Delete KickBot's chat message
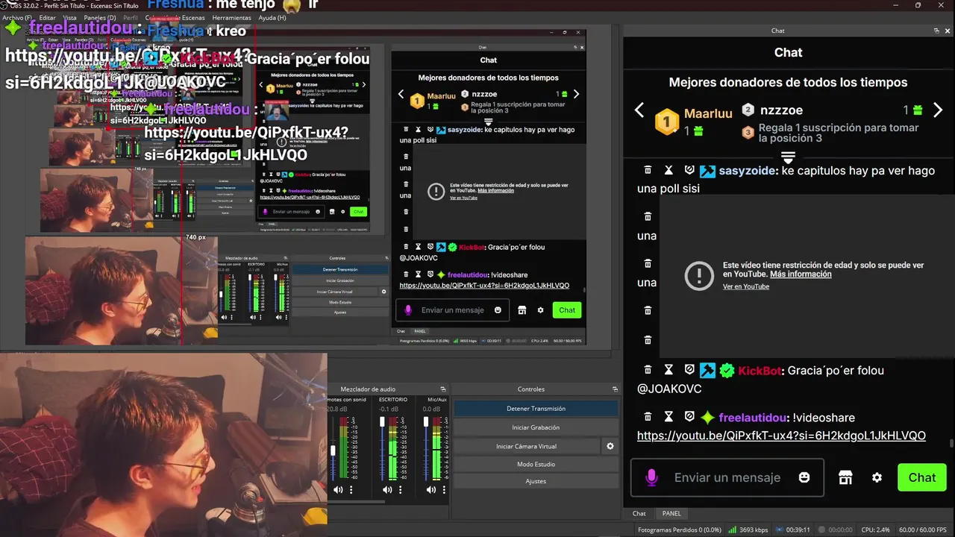This screenshot has width=955, height=537. tap(648, 370)
